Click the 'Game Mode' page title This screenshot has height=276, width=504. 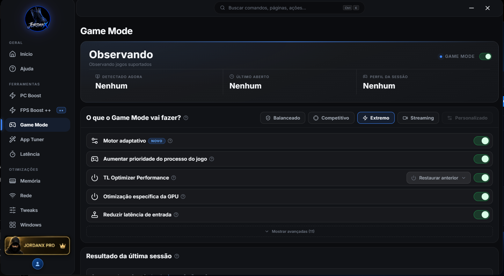tap(107, 31)
